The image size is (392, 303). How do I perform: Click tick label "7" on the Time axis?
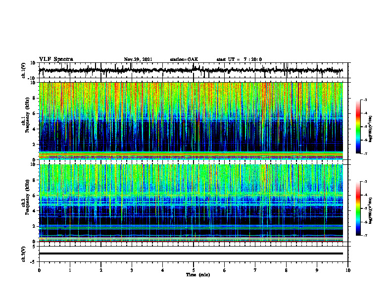tap(255, 270)
